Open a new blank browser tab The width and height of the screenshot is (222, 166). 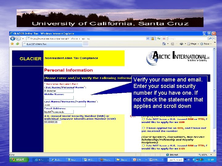pos(85,44)
